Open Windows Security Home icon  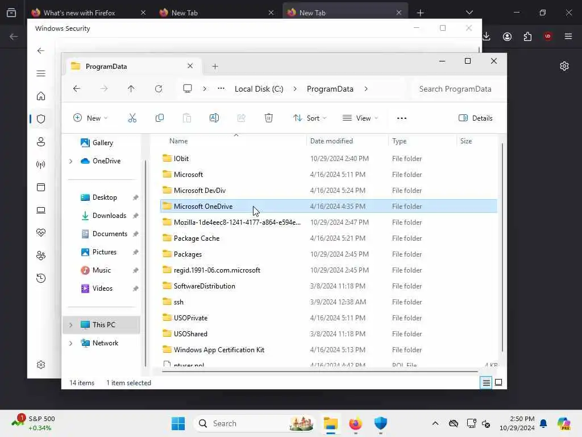41,96
